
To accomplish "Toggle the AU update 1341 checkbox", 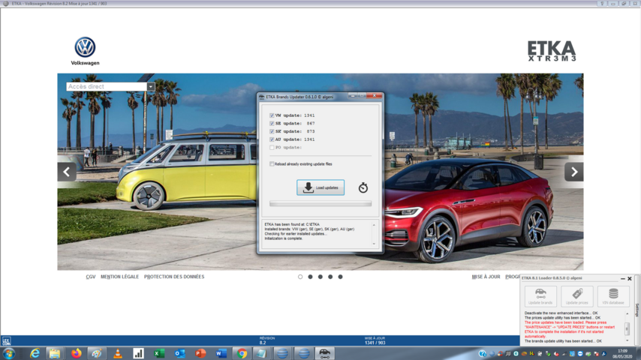I will tap(272, 139).
